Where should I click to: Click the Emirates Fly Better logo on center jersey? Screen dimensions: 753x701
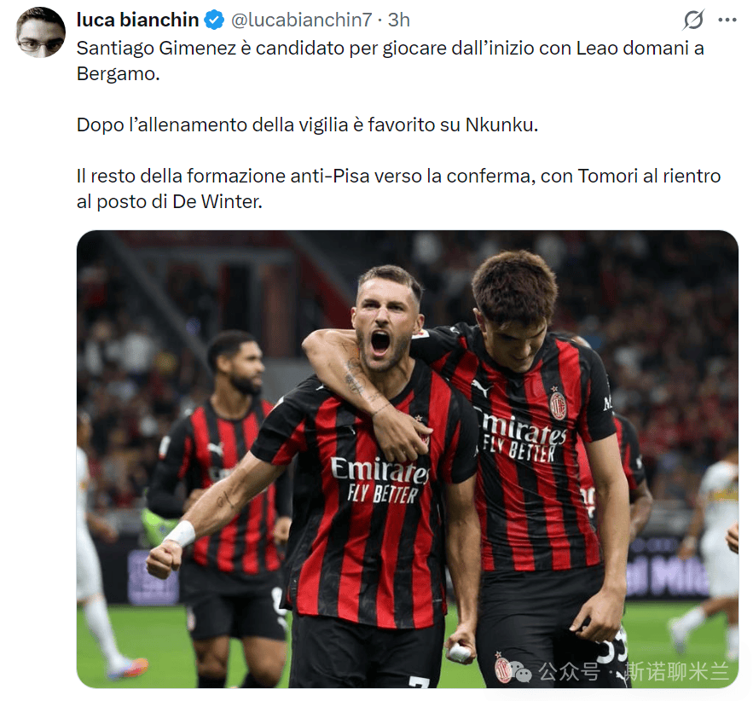380,479
